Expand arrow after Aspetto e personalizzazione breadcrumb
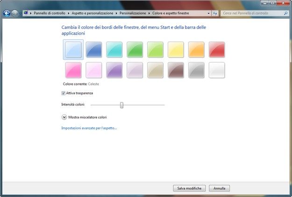This screenshot has width=292, height=197. (116, 13)
